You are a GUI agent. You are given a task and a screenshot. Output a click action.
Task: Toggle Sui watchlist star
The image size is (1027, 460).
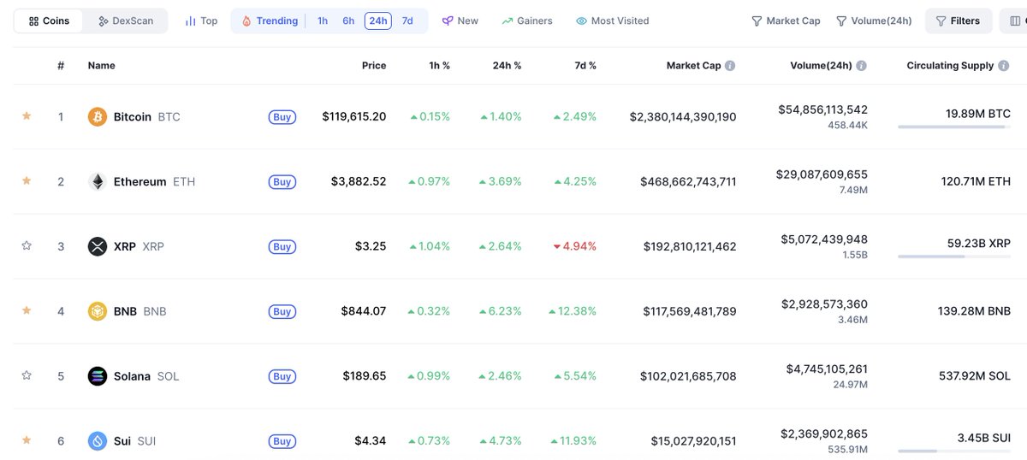[27, 441]
